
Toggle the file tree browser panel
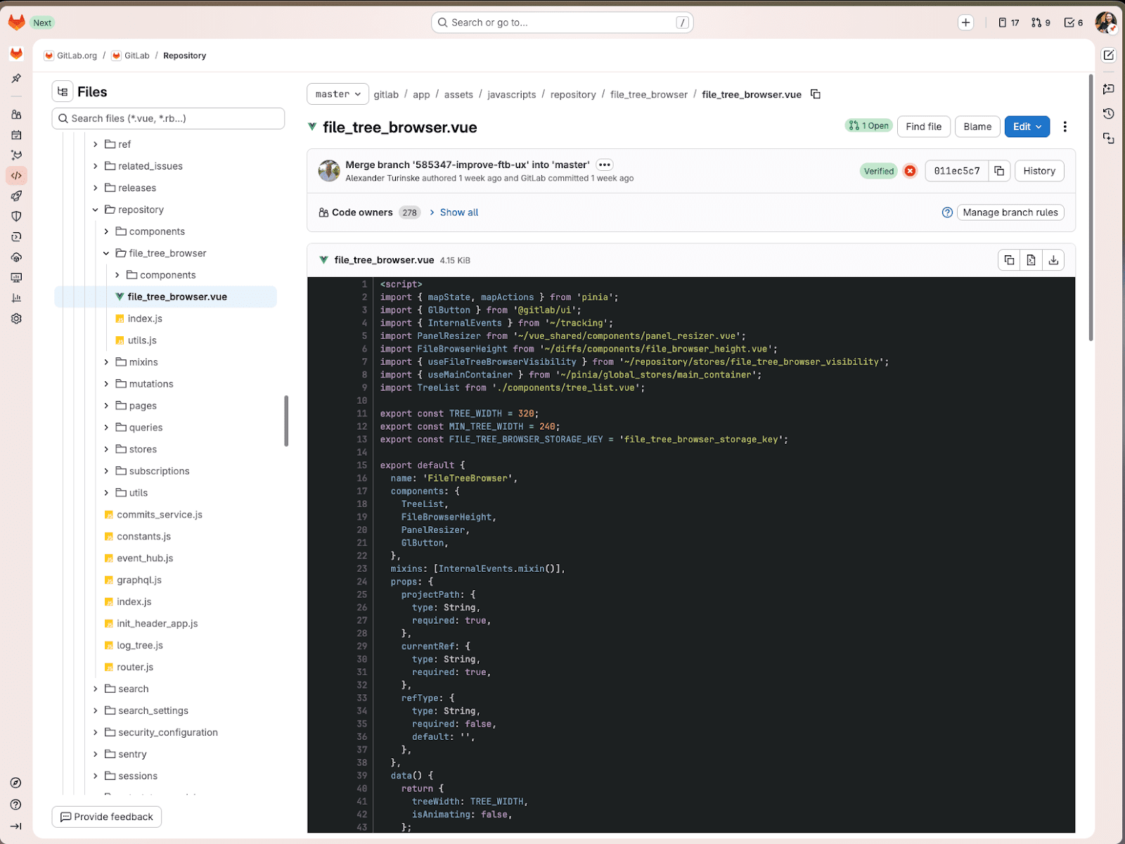63,91
